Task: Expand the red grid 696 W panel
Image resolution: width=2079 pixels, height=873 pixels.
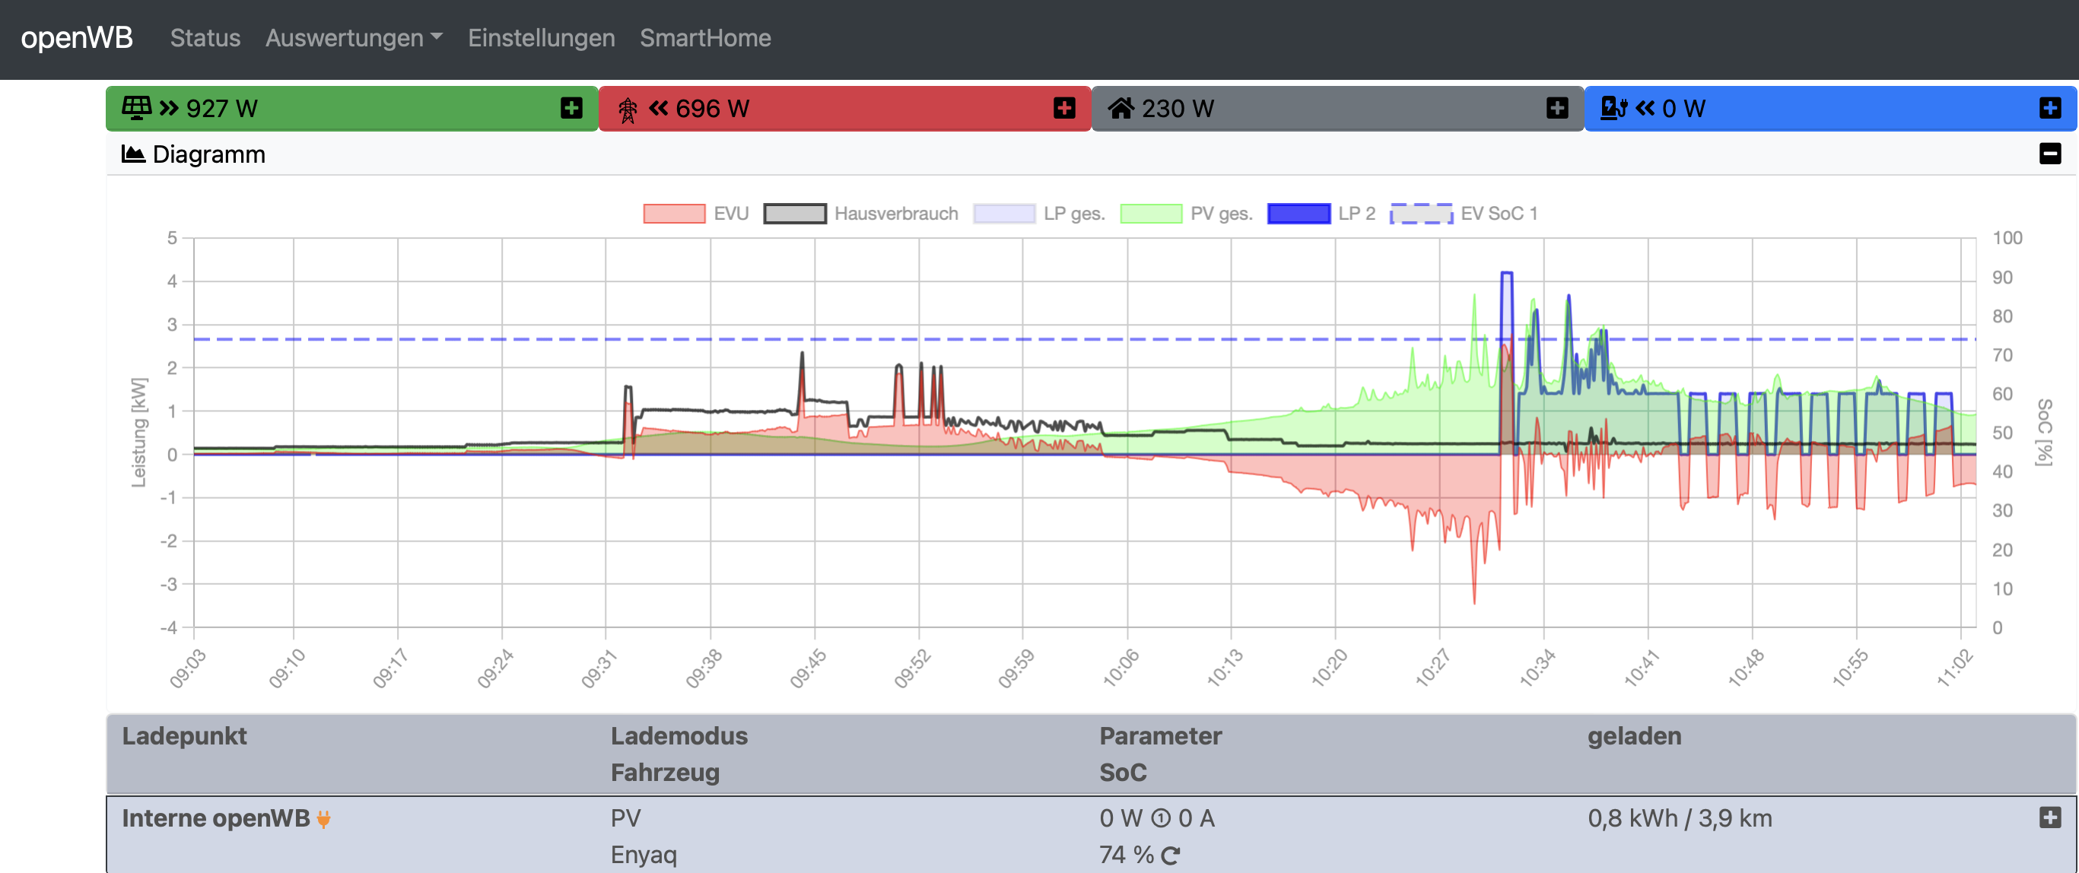Action: click(1063, 108)
